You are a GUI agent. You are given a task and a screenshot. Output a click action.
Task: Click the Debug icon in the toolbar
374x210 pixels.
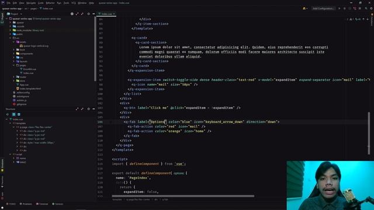click(344, 8)
